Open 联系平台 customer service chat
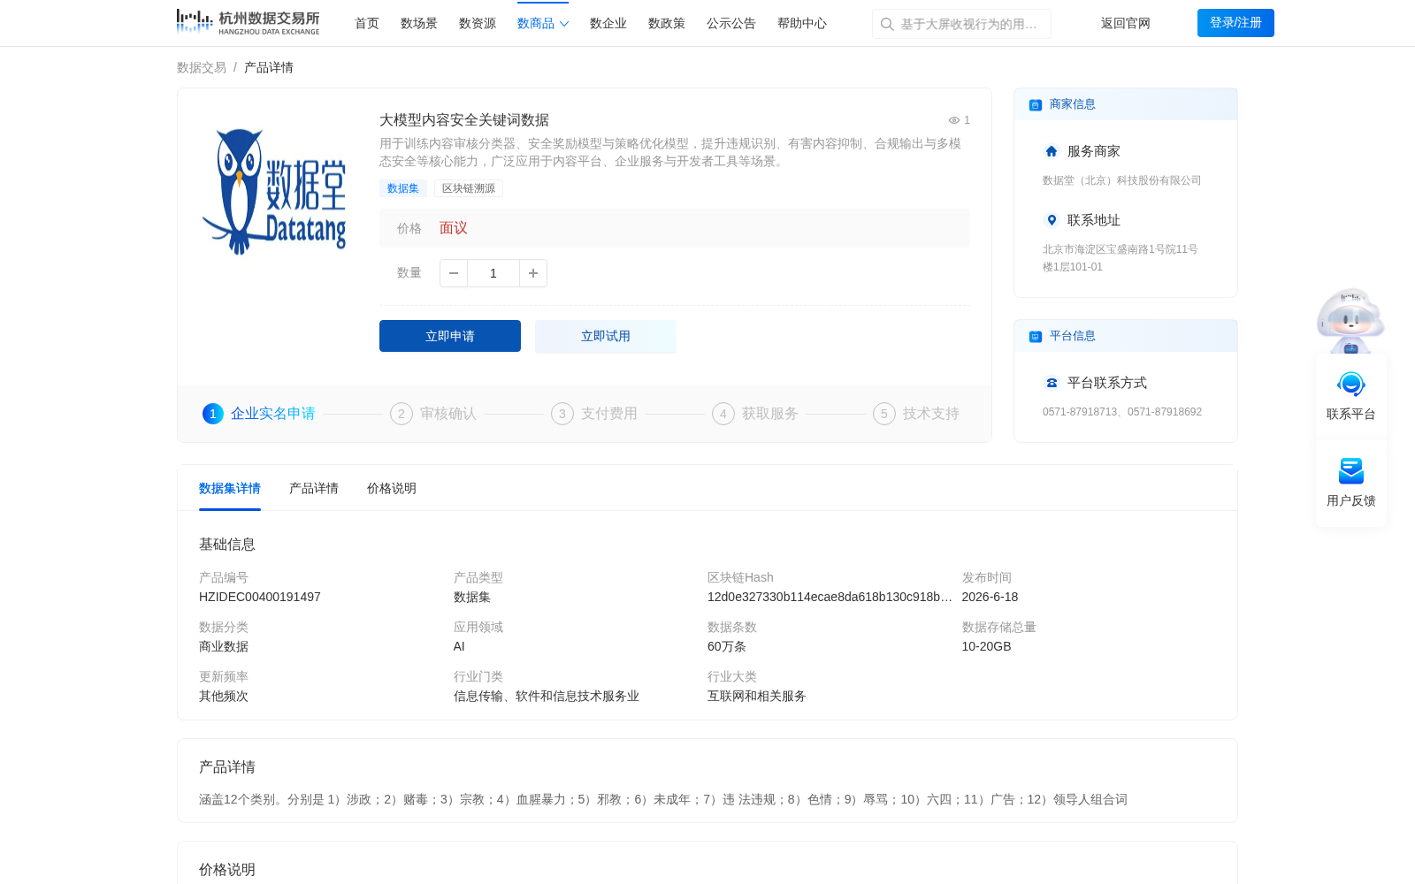 point(1351,396)
